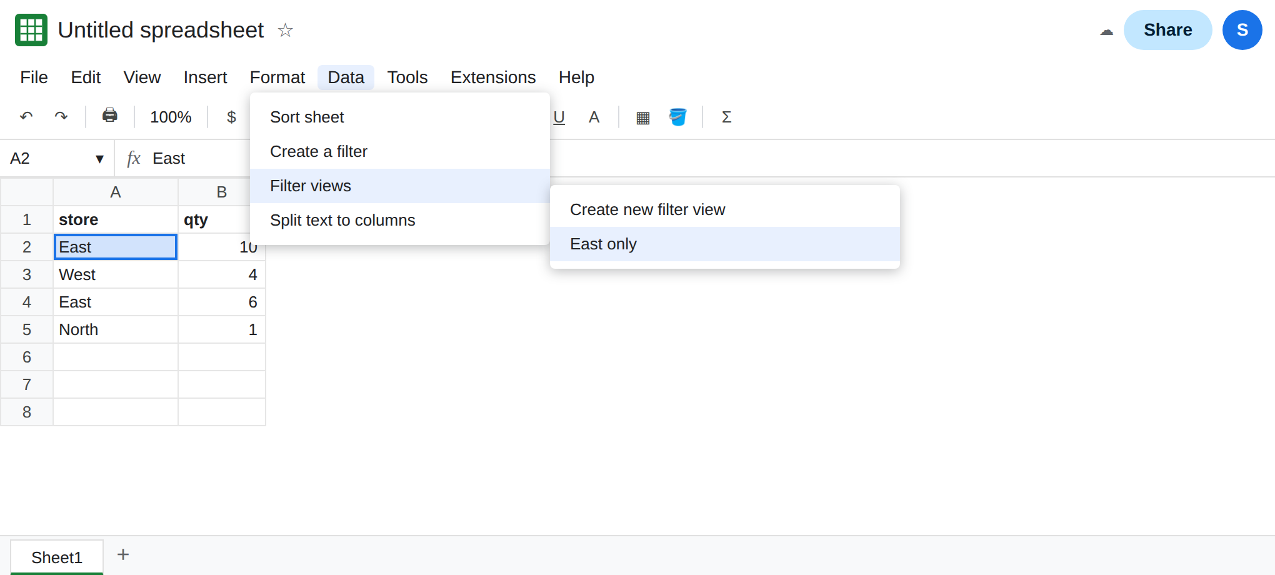Click the cell containing West
1275x575 pixels.
pyautogui.click(x=116, y=274)
